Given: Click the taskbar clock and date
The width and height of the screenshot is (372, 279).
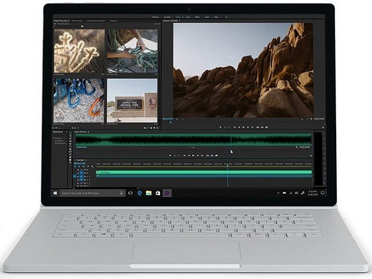Looking at the screenshot, I should coord(313,193).
